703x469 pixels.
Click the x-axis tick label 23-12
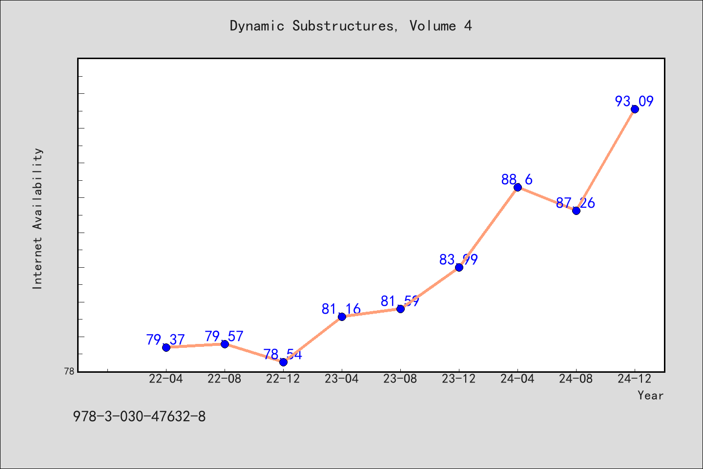coord(459,379)
